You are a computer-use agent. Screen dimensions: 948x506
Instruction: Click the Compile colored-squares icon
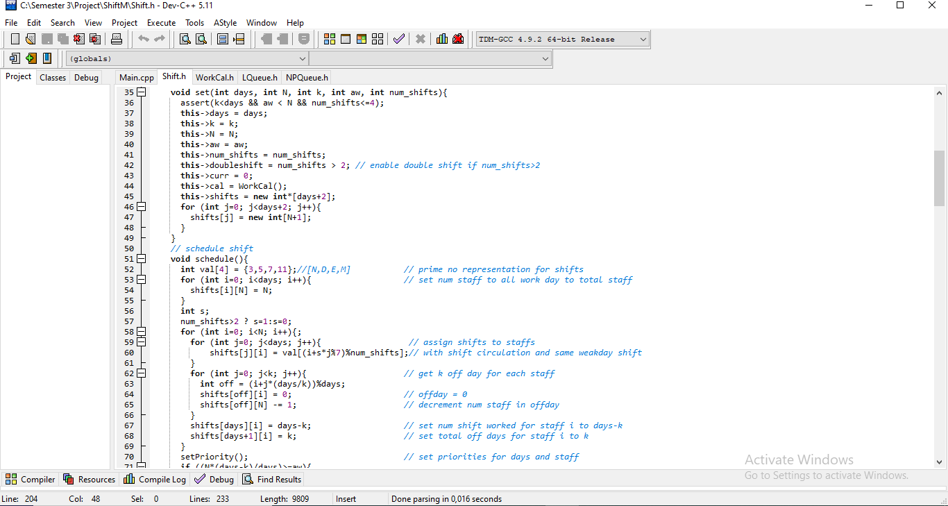330,39
